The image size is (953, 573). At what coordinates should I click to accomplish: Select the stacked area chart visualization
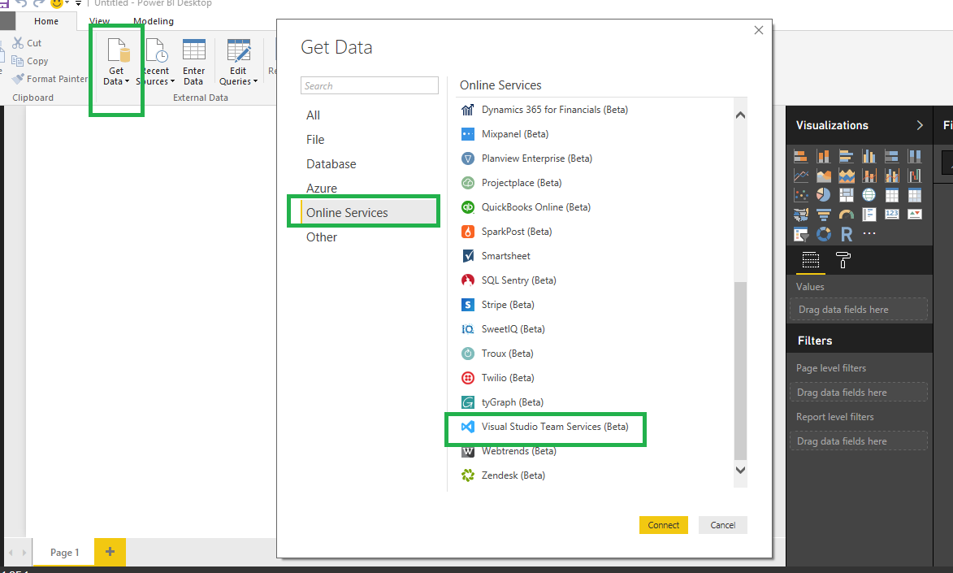846,176
